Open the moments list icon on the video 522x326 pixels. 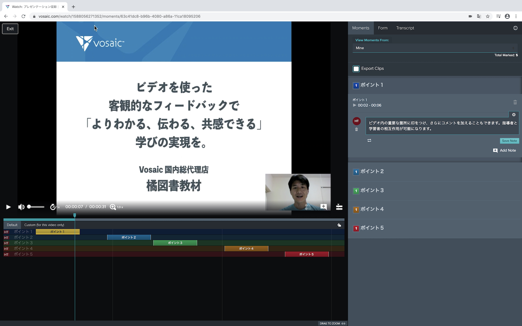308,207
